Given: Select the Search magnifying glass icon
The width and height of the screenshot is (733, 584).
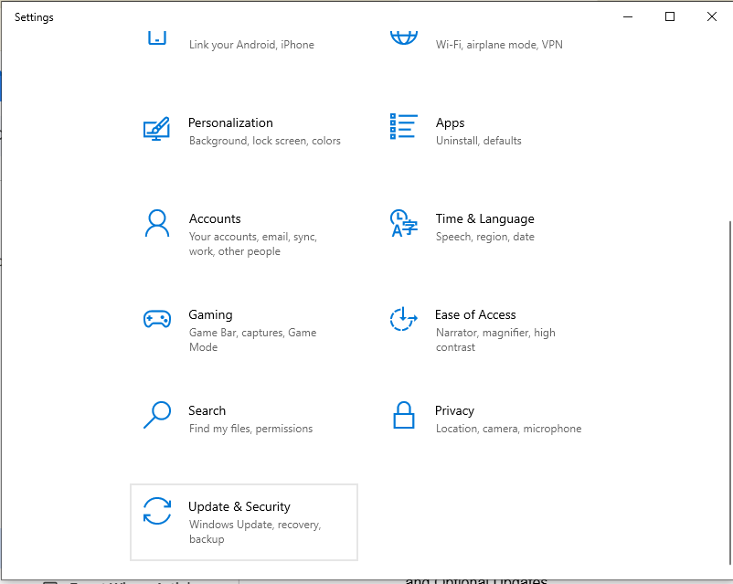Looking at the screenshot, I should [157, 415].
